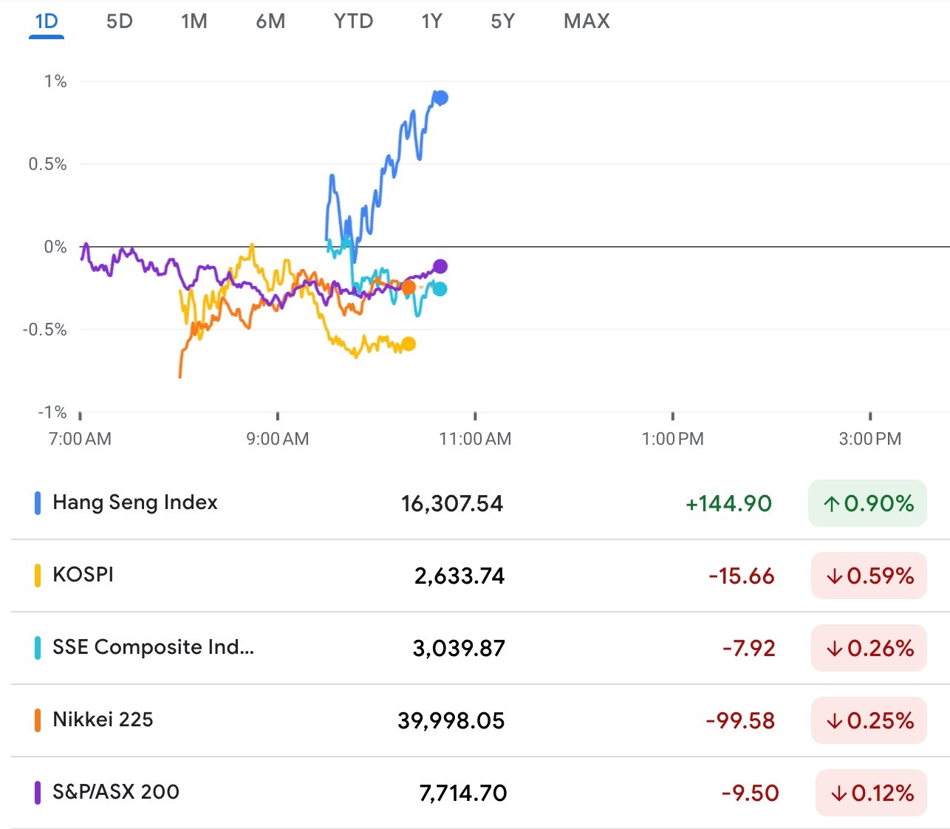Click the up 0.90% change badge
This screenshot has height=829, width=950.
[x=867, y=503]
